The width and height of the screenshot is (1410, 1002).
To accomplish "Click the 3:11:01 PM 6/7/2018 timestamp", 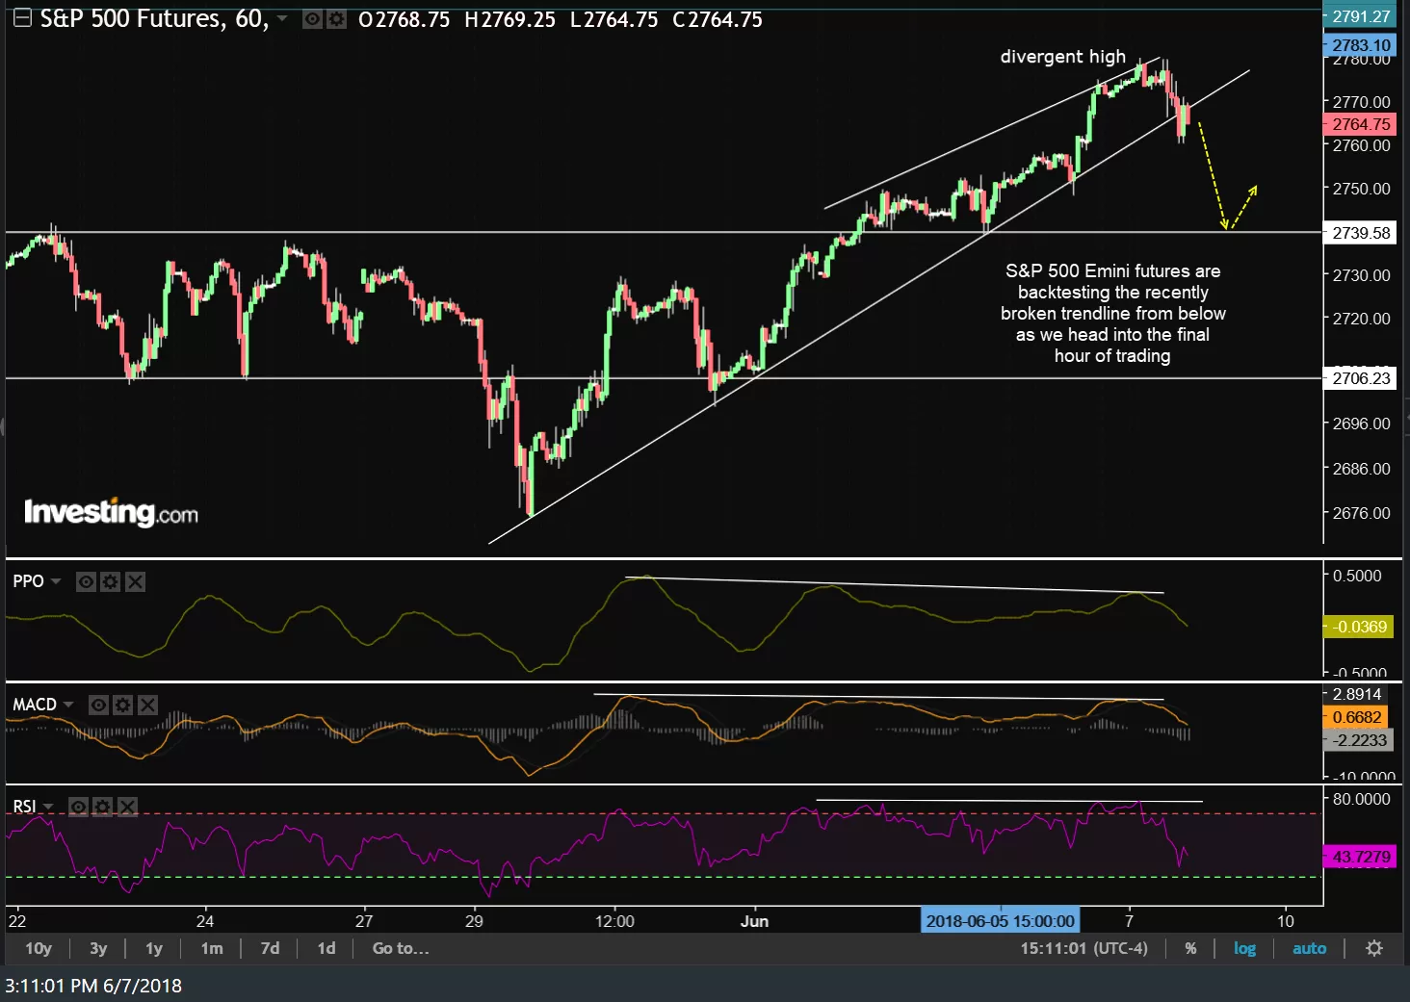I will tap(93, 986).
